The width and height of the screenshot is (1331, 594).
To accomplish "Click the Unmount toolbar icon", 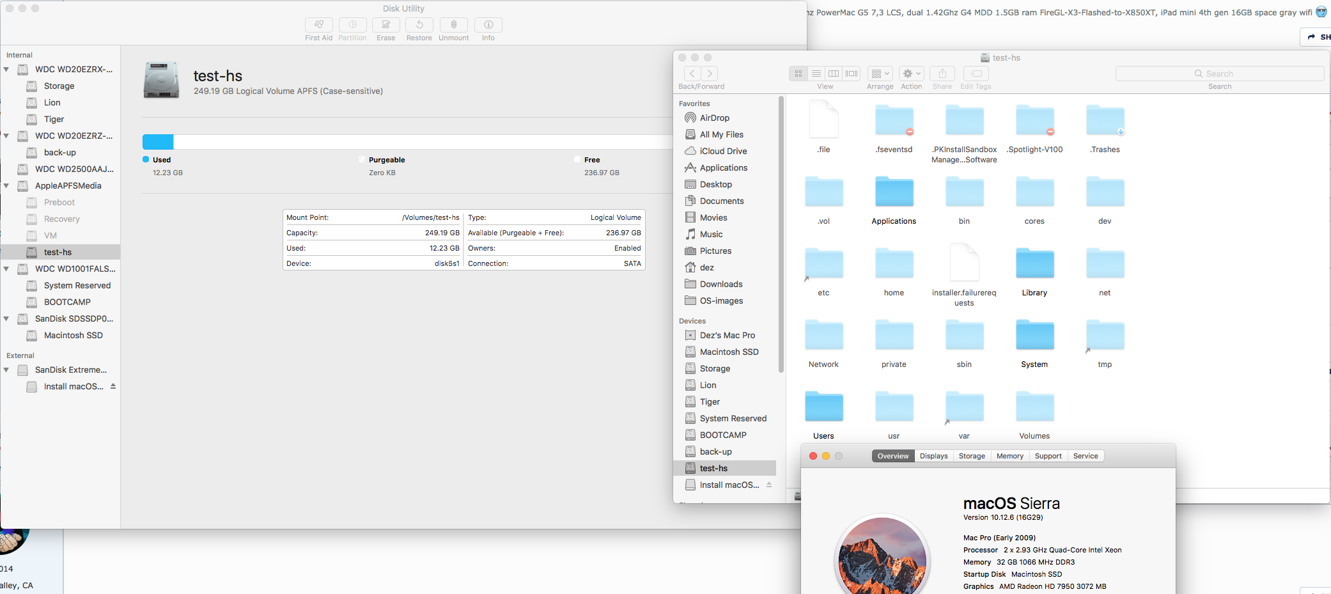I will coord(454,25).
